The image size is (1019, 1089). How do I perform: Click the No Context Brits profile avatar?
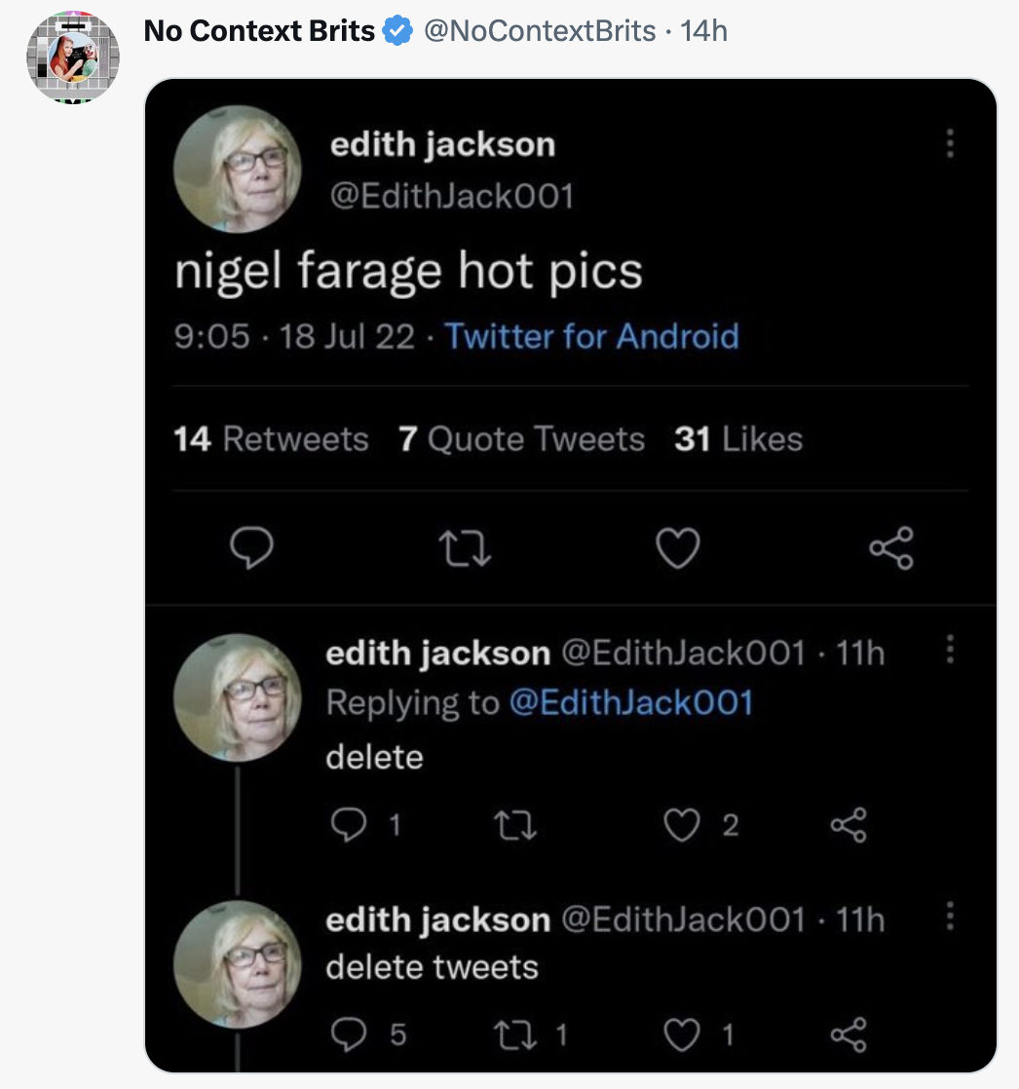[x=72, y=56]
